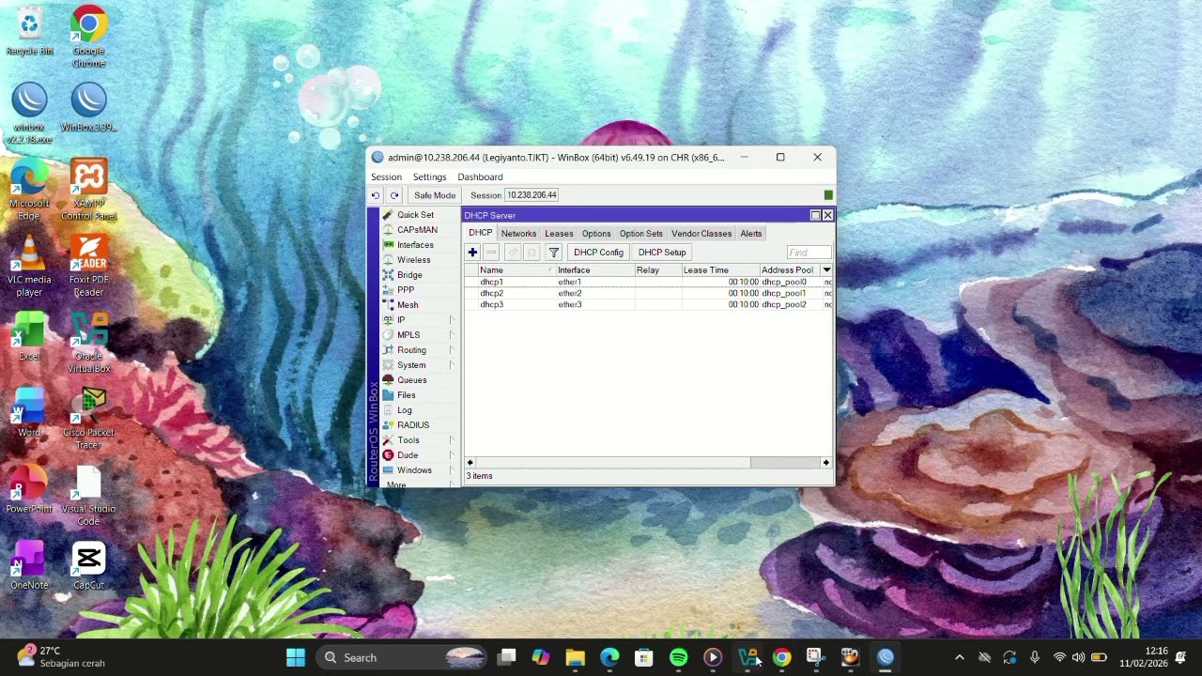The image size is (1202, 676).
Task: Click the DHCP Setup button
Action: (662, 253)
